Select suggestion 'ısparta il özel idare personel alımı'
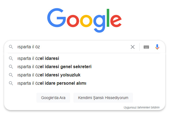Screen dimensions: 171x117 click(x=52, y=83)
